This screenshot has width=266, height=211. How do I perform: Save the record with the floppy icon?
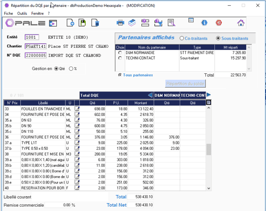pos(82,23)
